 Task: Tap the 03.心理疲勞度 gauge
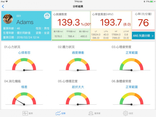pos(131,65)
